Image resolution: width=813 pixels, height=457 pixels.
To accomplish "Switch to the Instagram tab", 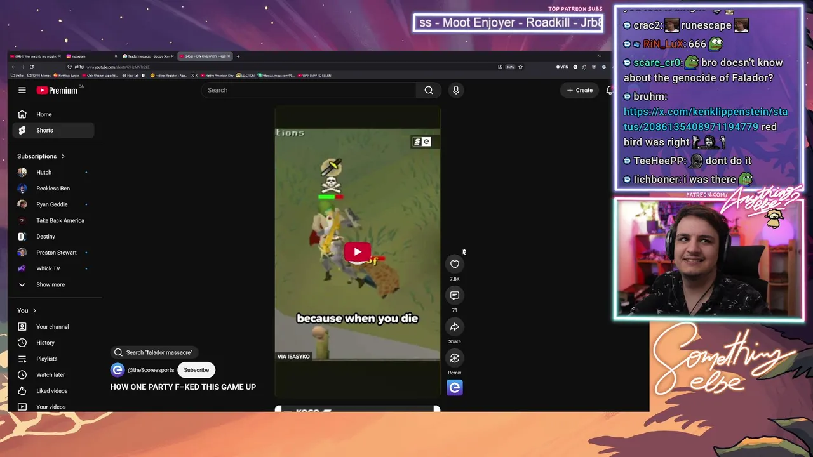I will [x=91, y=56].
